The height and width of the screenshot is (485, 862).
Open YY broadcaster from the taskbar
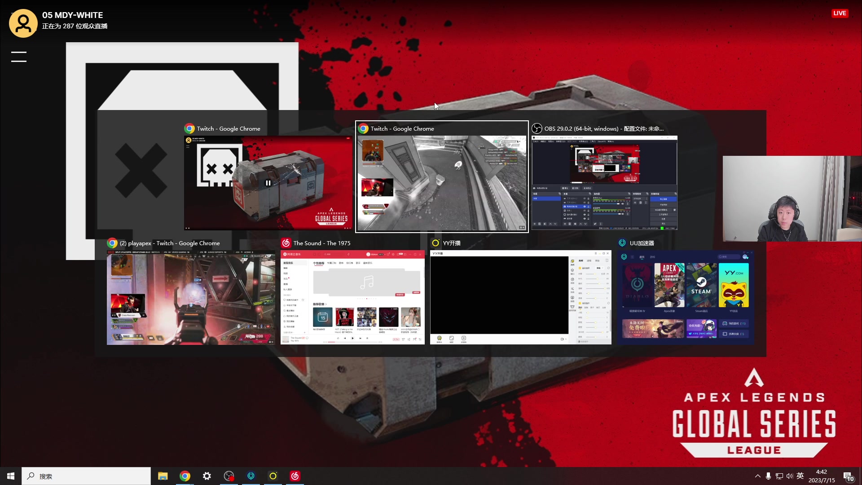pos(273,476)
